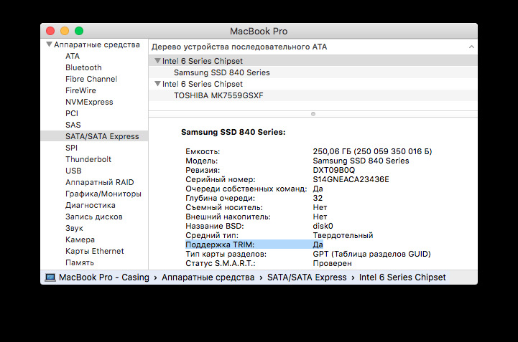Click the Внешний накопитель: label

coord(228,217)
